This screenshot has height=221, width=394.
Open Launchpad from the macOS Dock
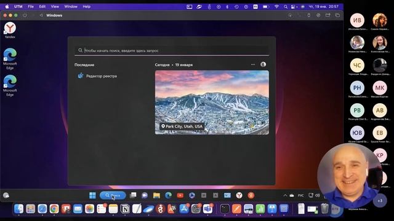click(x=30, y=209)
